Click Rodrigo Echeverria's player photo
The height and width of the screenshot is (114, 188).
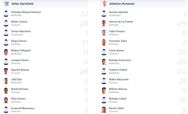click(104, 62)
